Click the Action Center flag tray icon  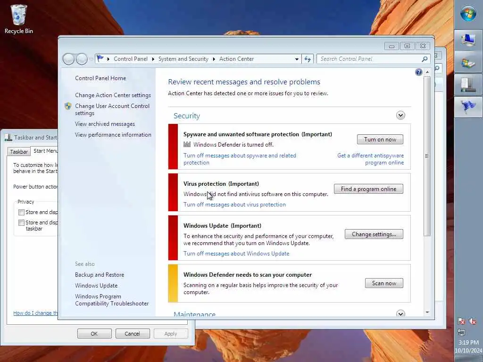click(x=461, y=321)
